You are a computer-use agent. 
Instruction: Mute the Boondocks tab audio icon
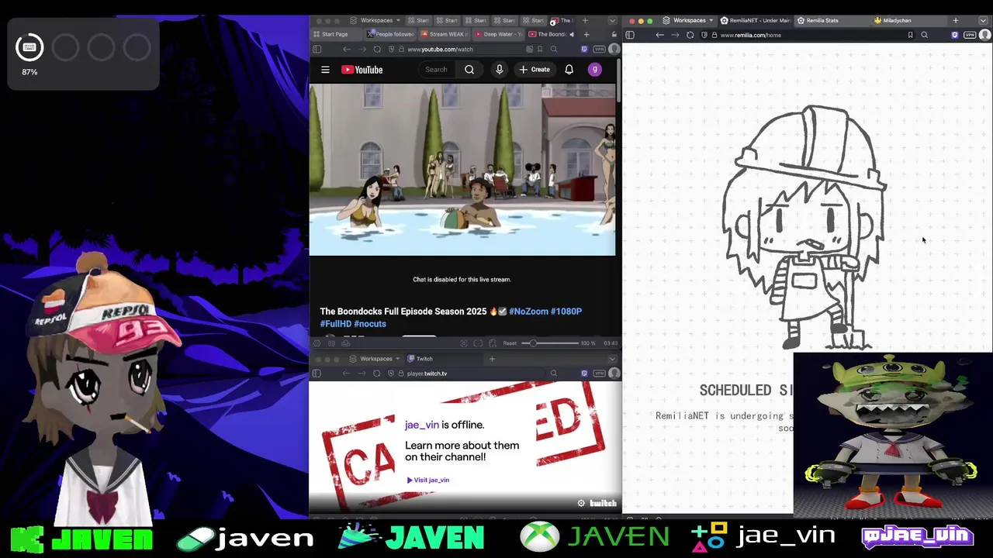click(572, 34)
